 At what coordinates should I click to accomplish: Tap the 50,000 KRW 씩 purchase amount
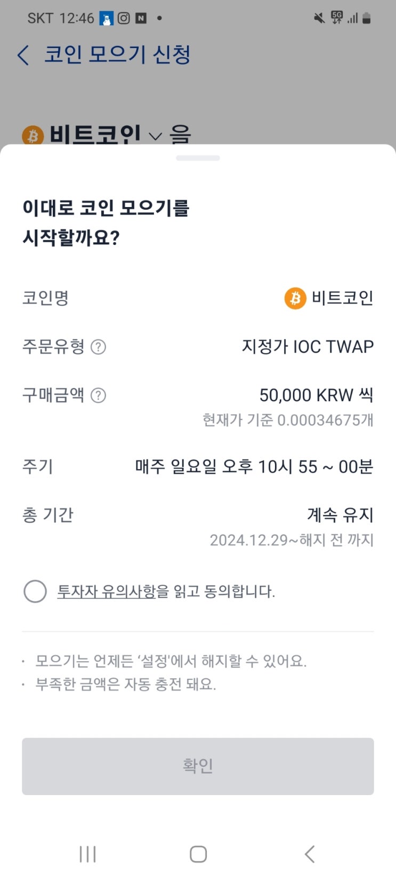coord(317,395)
